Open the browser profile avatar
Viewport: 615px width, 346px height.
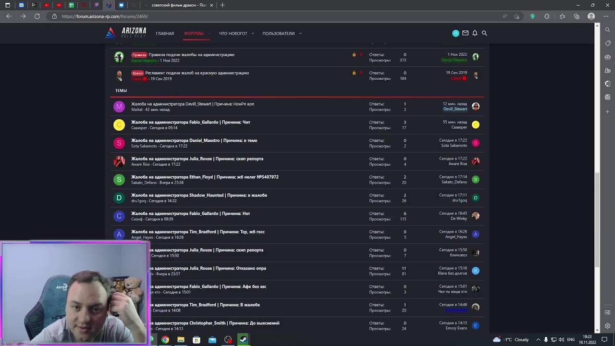pos(591,16)
